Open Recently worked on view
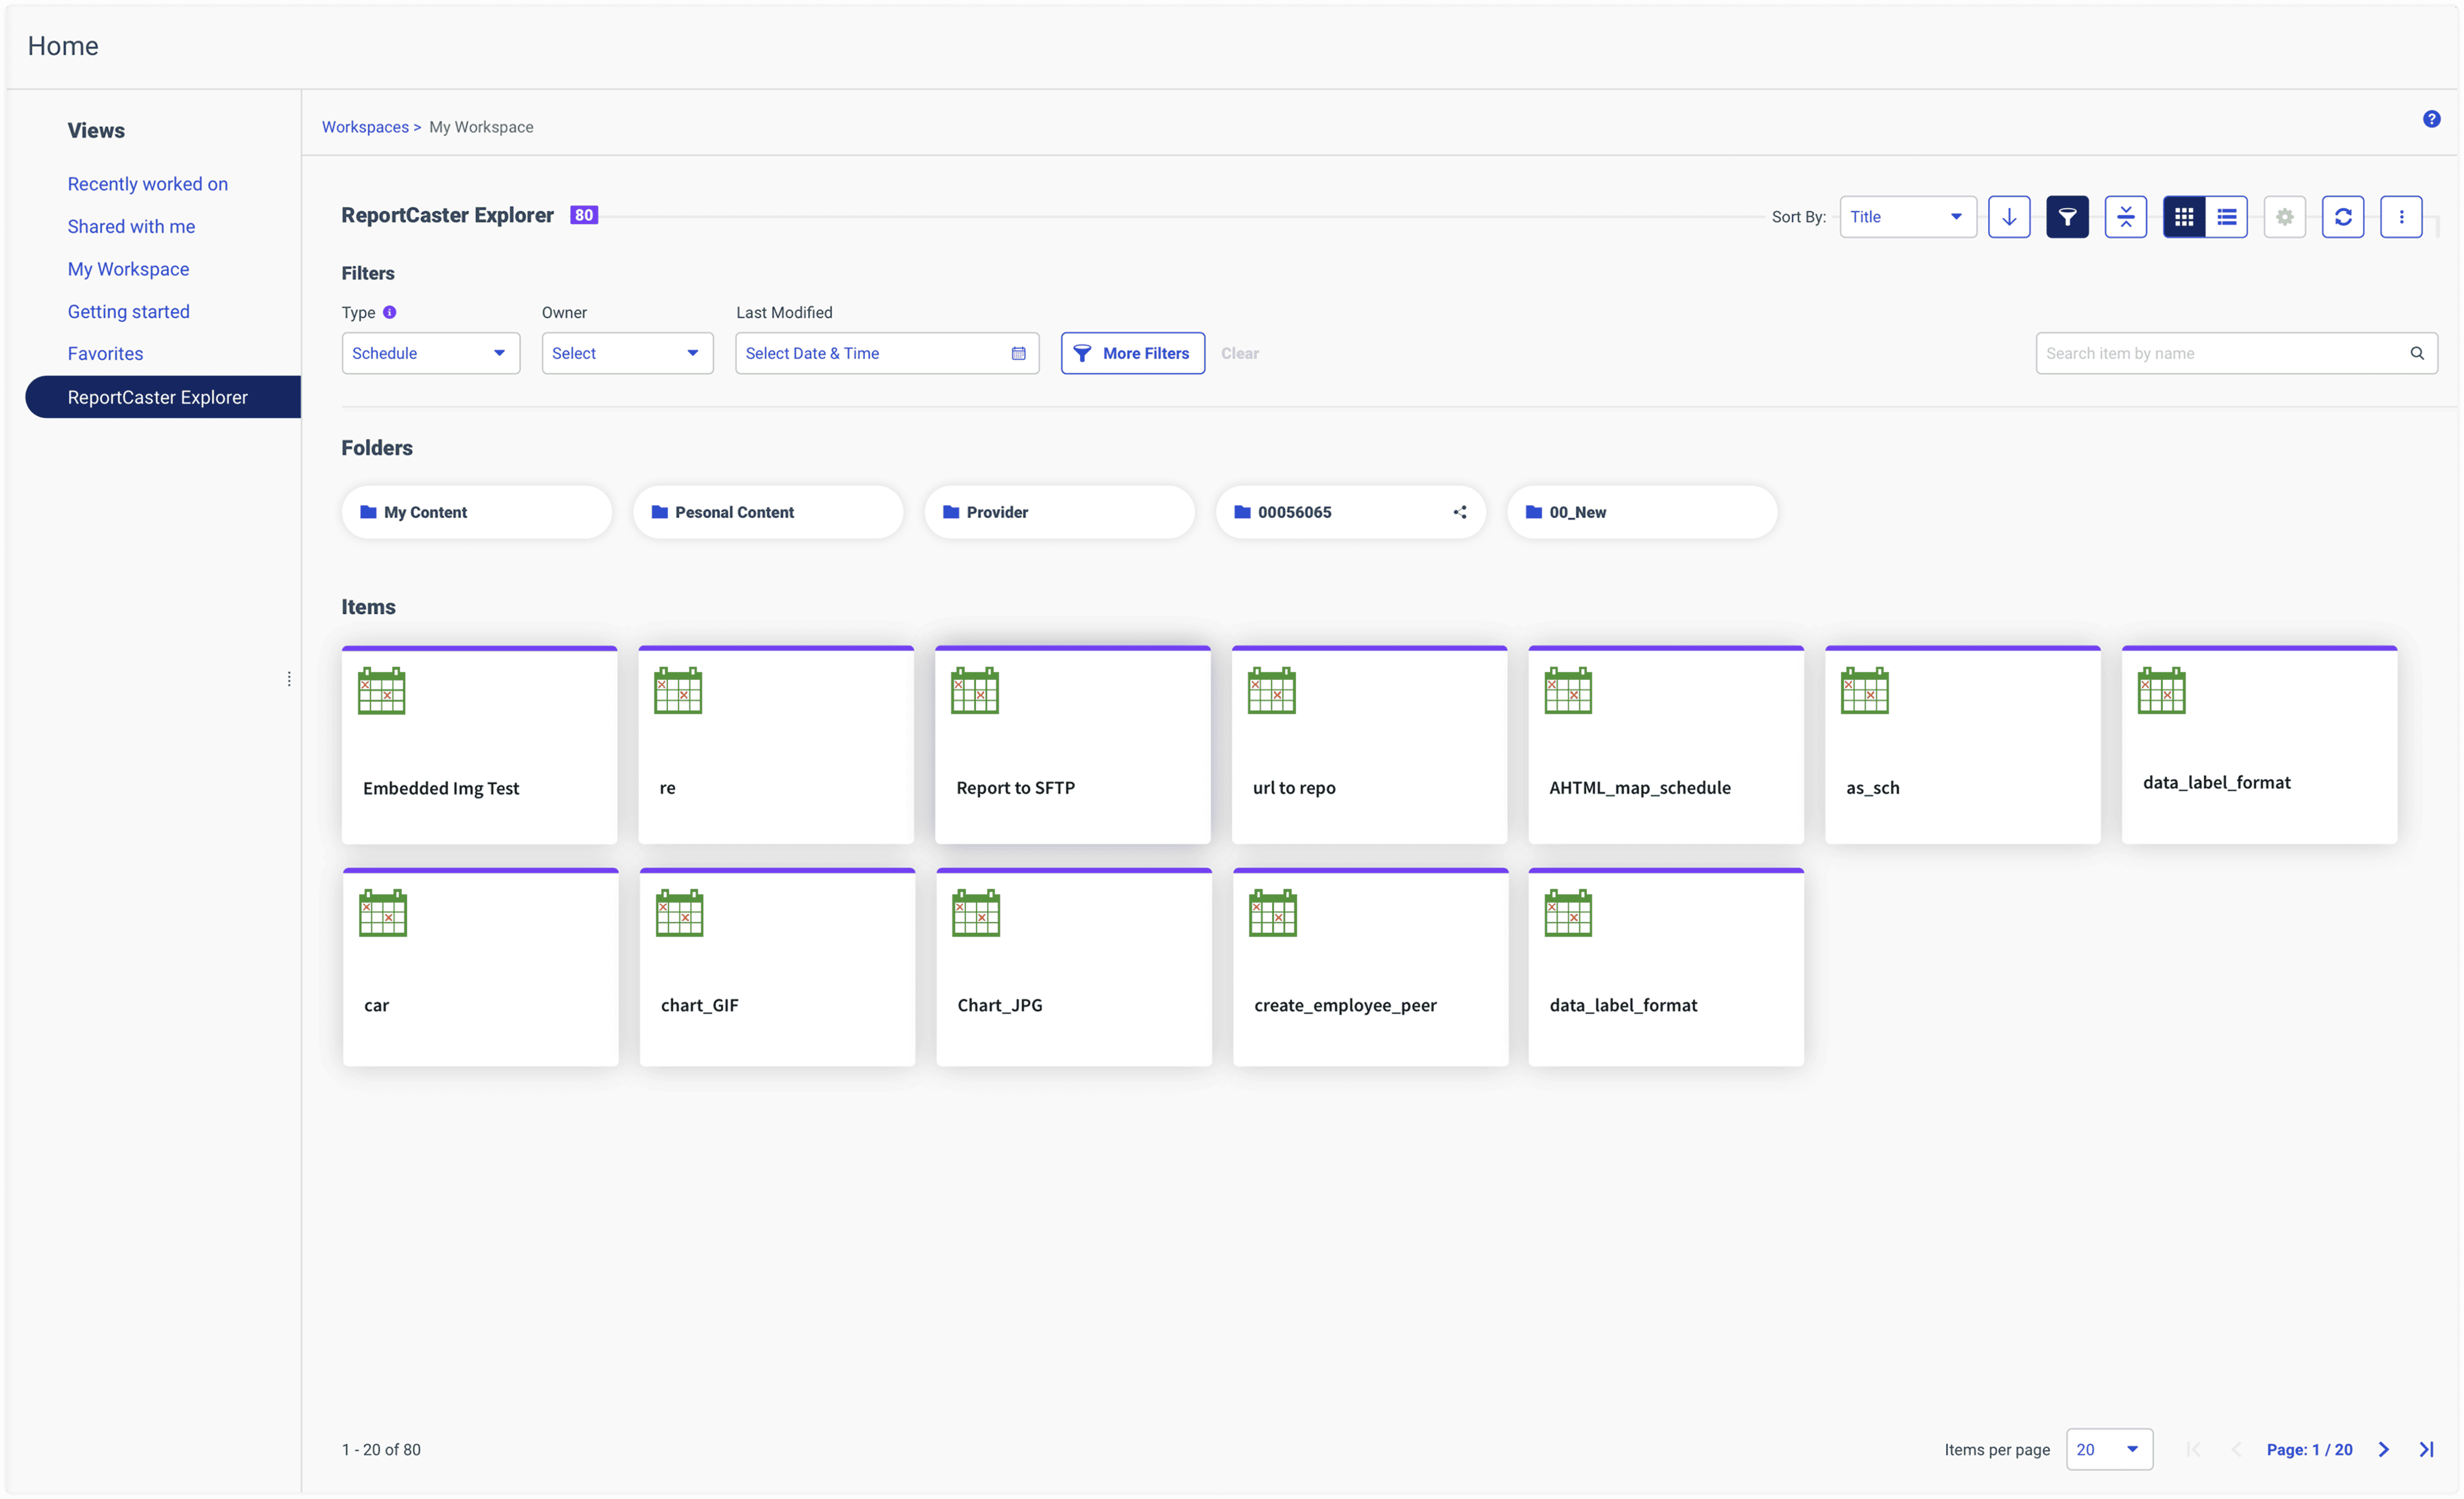Viewport: 2464px width, 1499px height. (x=148, y=184)
